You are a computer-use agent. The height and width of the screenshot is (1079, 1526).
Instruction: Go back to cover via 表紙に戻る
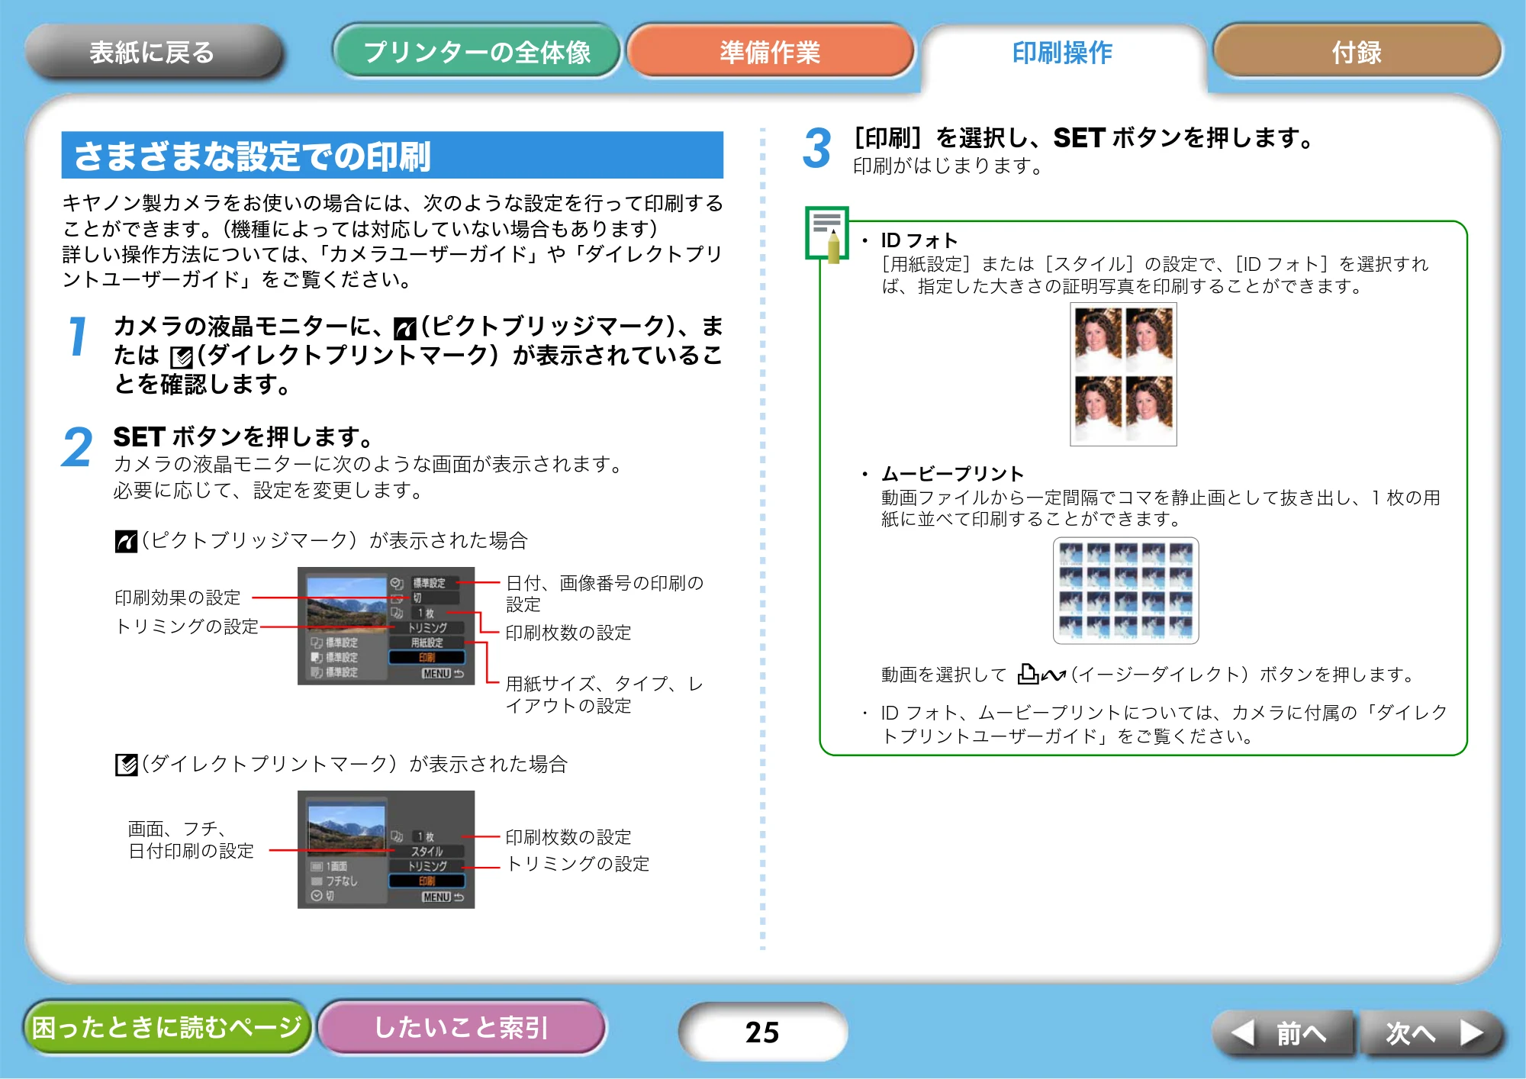(153, 52)
